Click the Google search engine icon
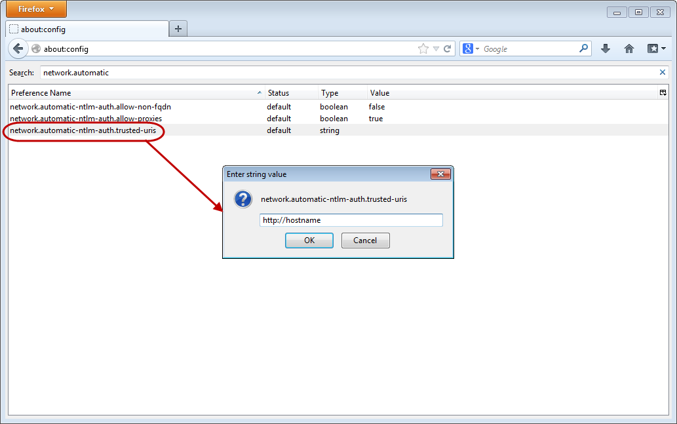 pyautogui.click(x=468, y=48)
